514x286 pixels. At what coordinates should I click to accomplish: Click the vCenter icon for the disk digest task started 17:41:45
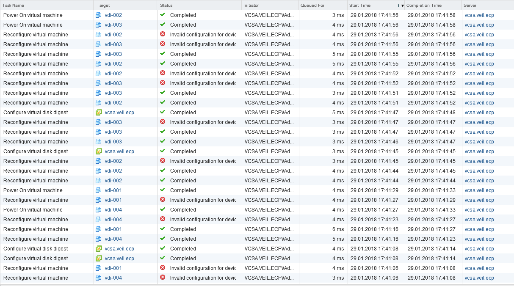pos(99,151)
